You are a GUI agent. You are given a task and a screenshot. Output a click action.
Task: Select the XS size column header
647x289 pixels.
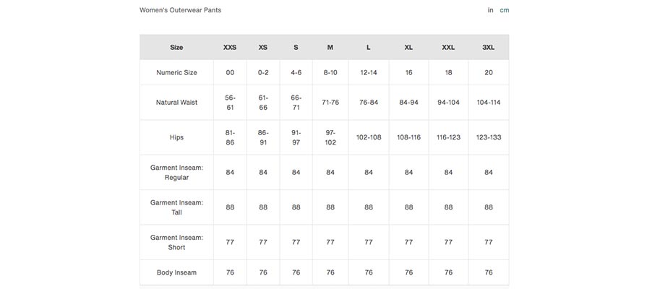pos(263,48)
